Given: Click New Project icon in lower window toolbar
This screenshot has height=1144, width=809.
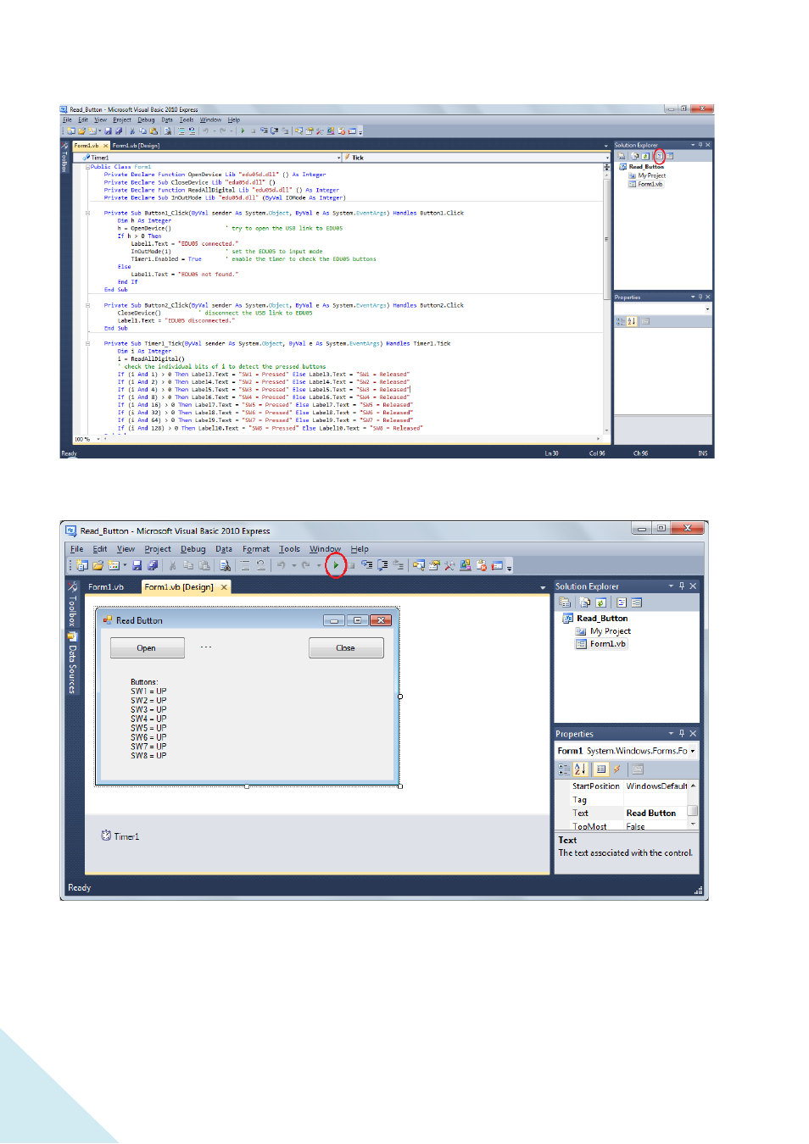Looking at the screenshot, I should point(82,565).
